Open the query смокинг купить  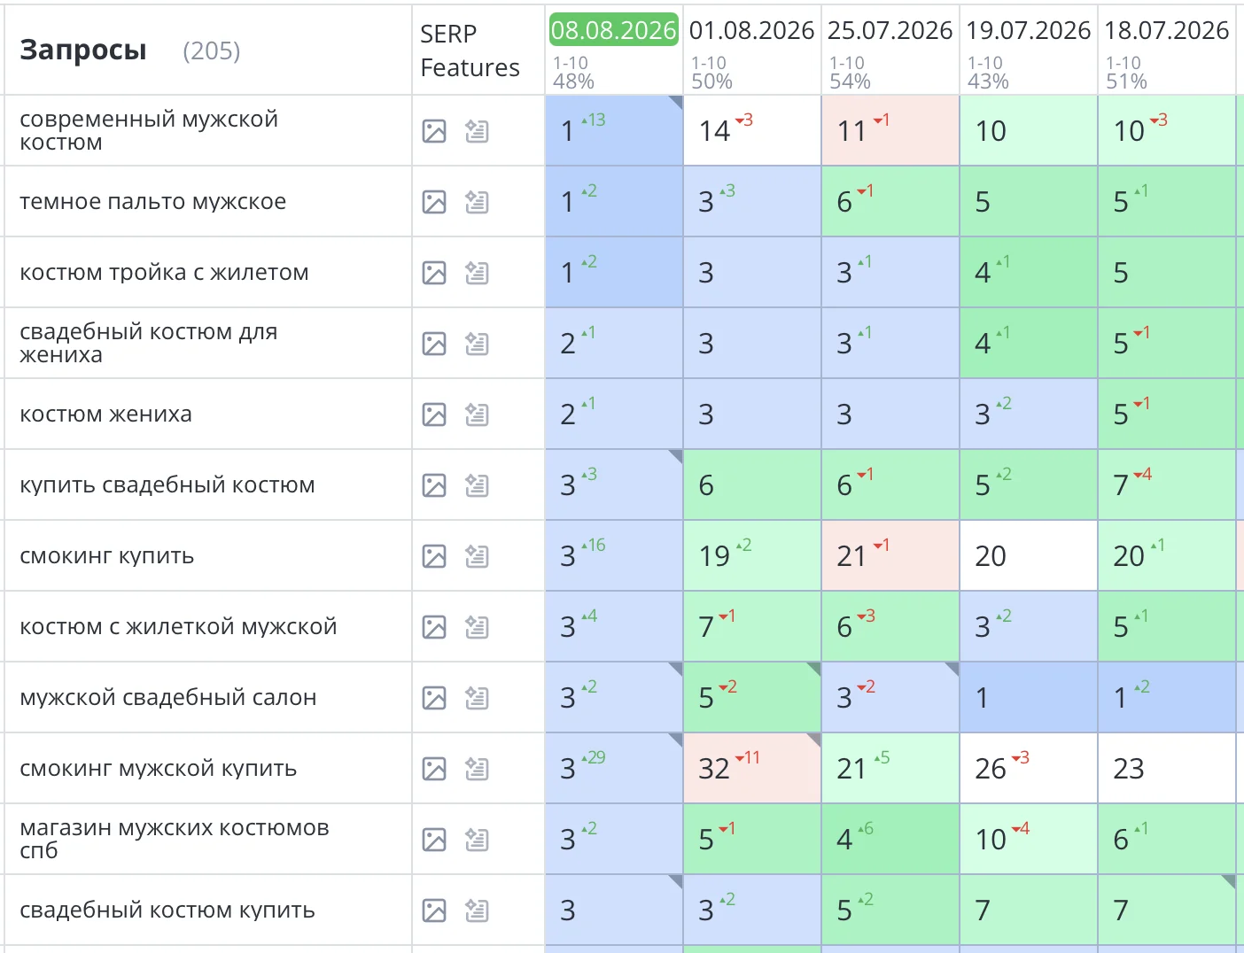tap(106, 556)
